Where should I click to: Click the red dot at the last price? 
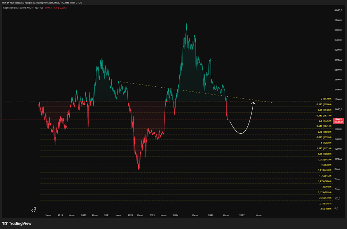(x=228, y=120)
